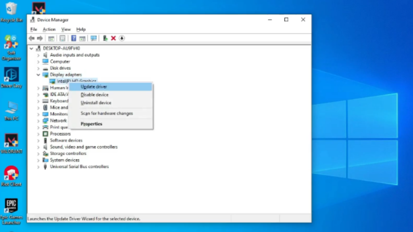Viewport: 413px width, 232px height.
Task: Open the View menu
Action: (x=66, y=29)
